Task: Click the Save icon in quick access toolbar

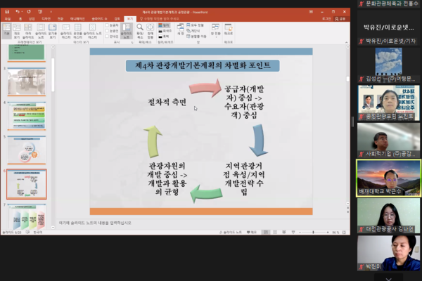Action: pyautogui.click(x=7, y=11)
